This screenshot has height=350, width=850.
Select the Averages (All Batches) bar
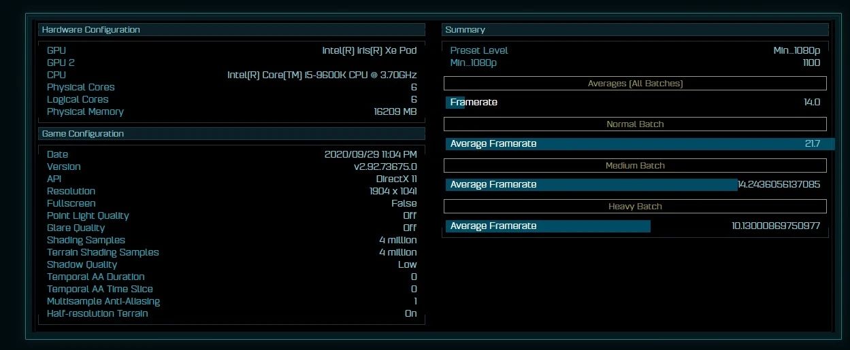tap(635, 84)
